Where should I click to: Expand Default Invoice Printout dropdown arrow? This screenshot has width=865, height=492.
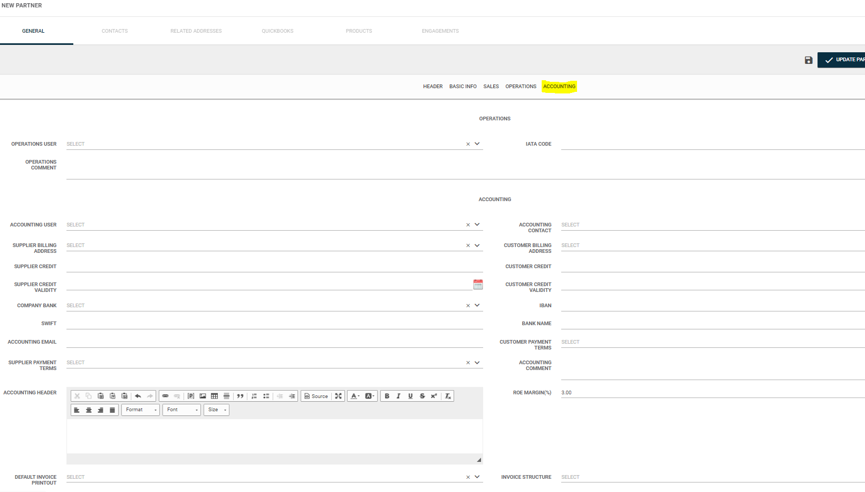pos(477,477)
